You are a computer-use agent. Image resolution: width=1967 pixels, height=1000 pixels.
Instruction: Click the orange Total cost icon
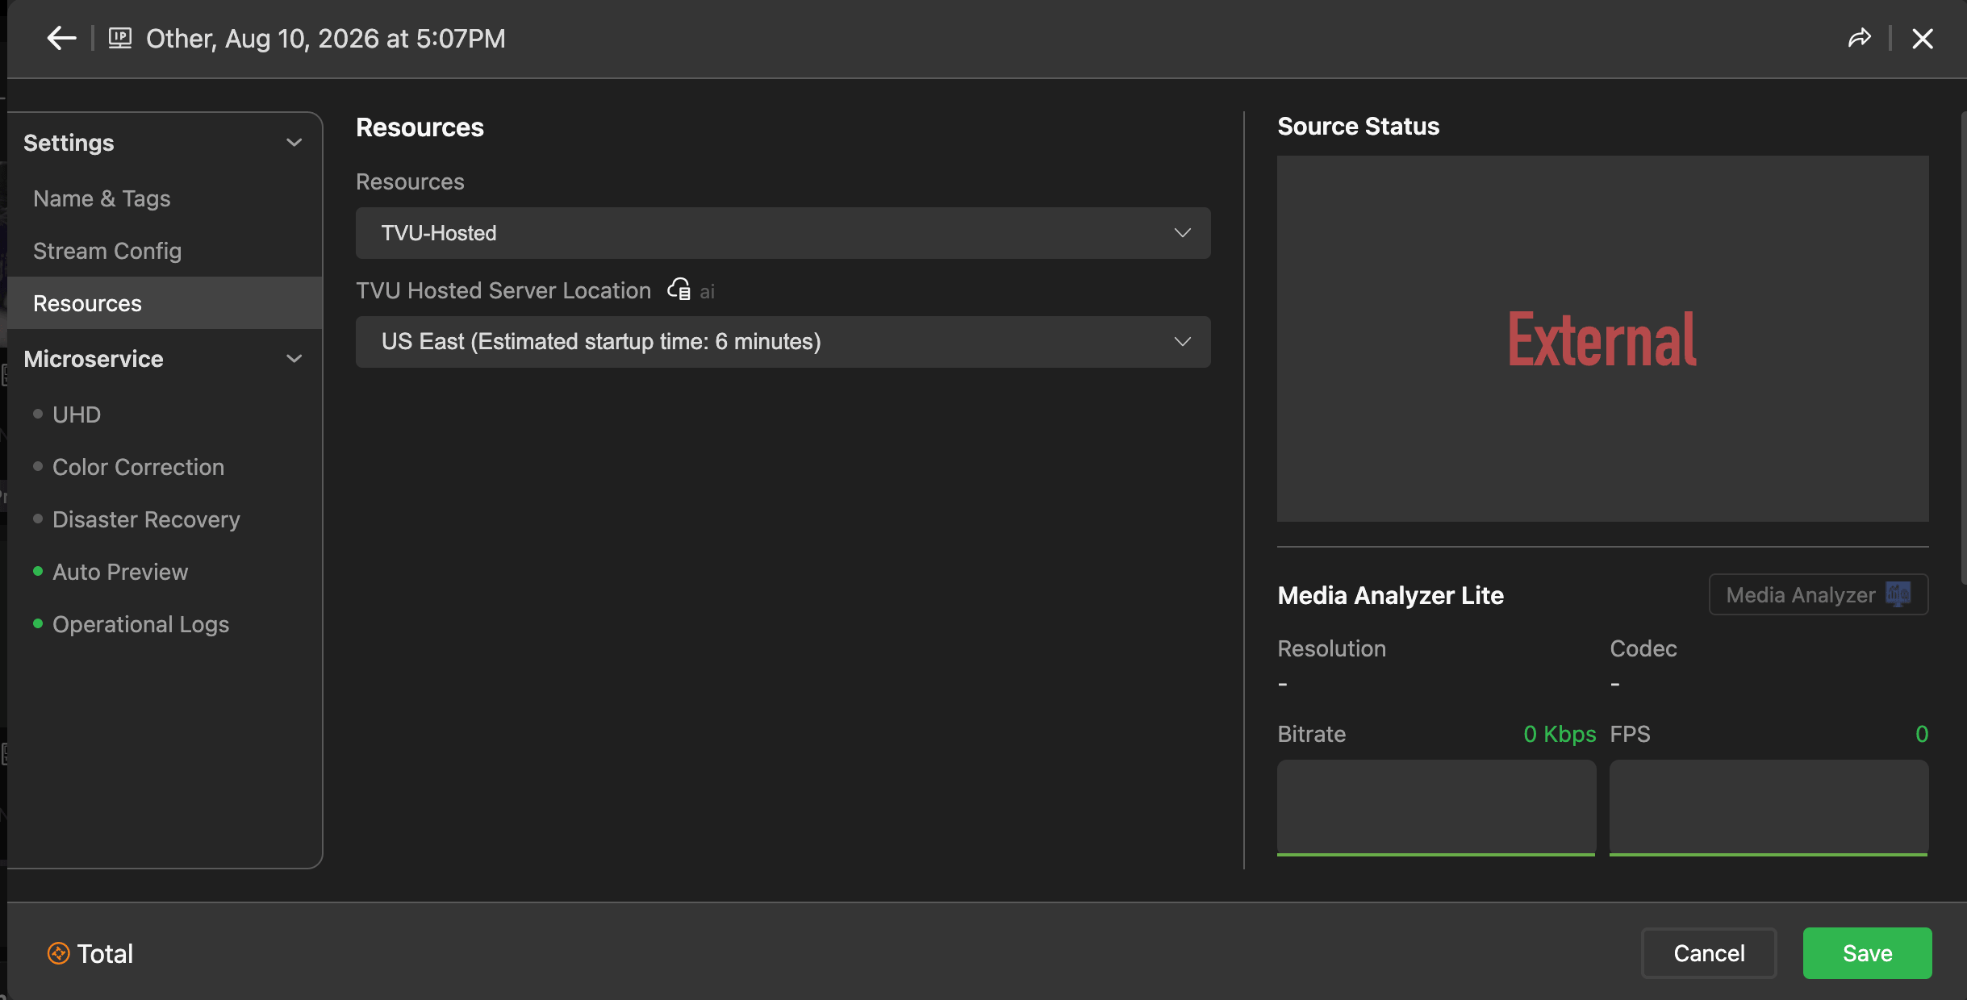coord(59,953)
